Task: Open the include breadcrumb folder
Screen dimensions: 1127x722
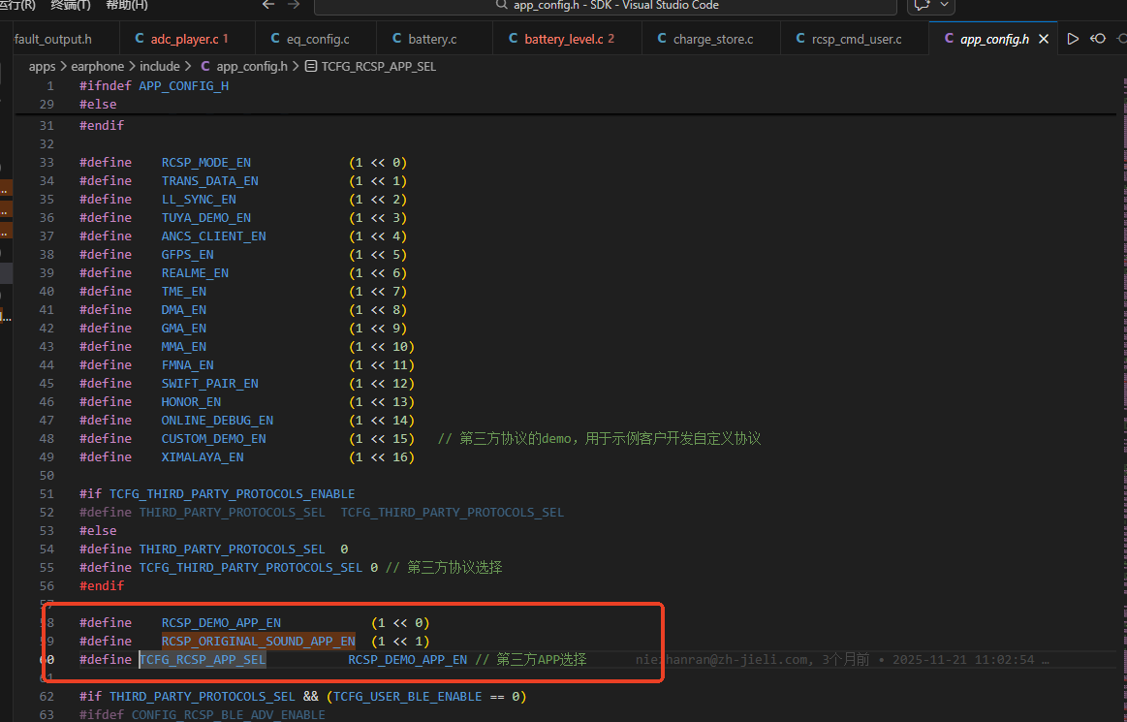Action: pyautogui.click(x=160, y=66)
